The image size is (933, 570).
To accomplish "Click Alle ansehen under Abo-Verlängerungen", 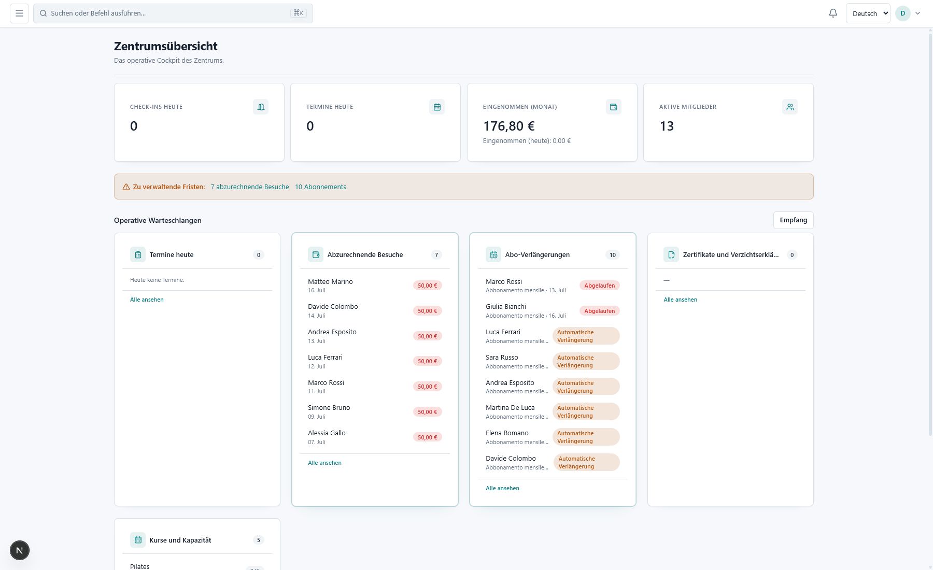I will coord(502,488).
